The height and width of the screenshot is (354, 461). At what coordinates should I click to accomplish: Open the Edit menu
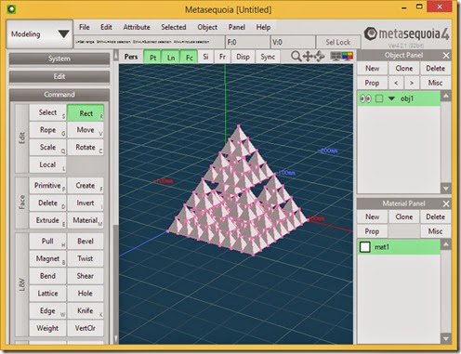pos(106,27)
